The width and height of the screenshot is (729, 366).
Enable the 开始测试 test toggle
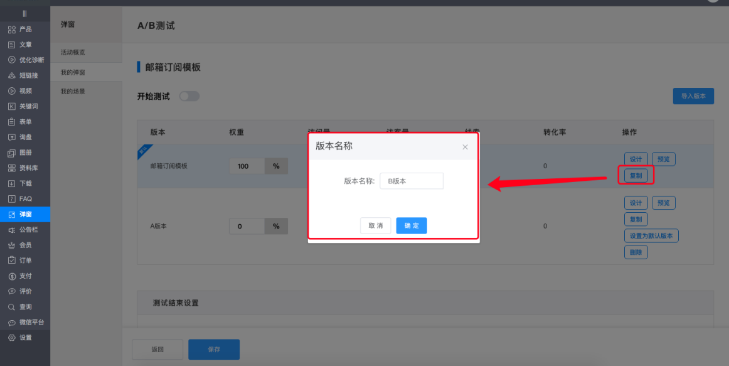(x=189, y=95)
